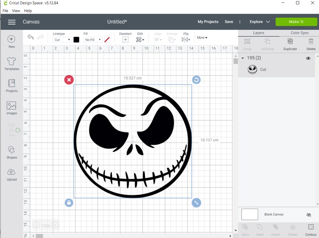Click the Make It button
The image size is (319, 238).
pyautogui.click(x=296, y=22)
